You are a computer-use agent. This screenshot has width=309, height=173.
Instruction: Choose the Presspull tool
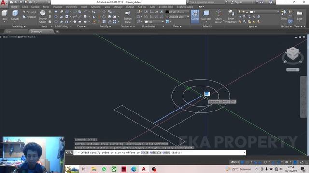29,17
